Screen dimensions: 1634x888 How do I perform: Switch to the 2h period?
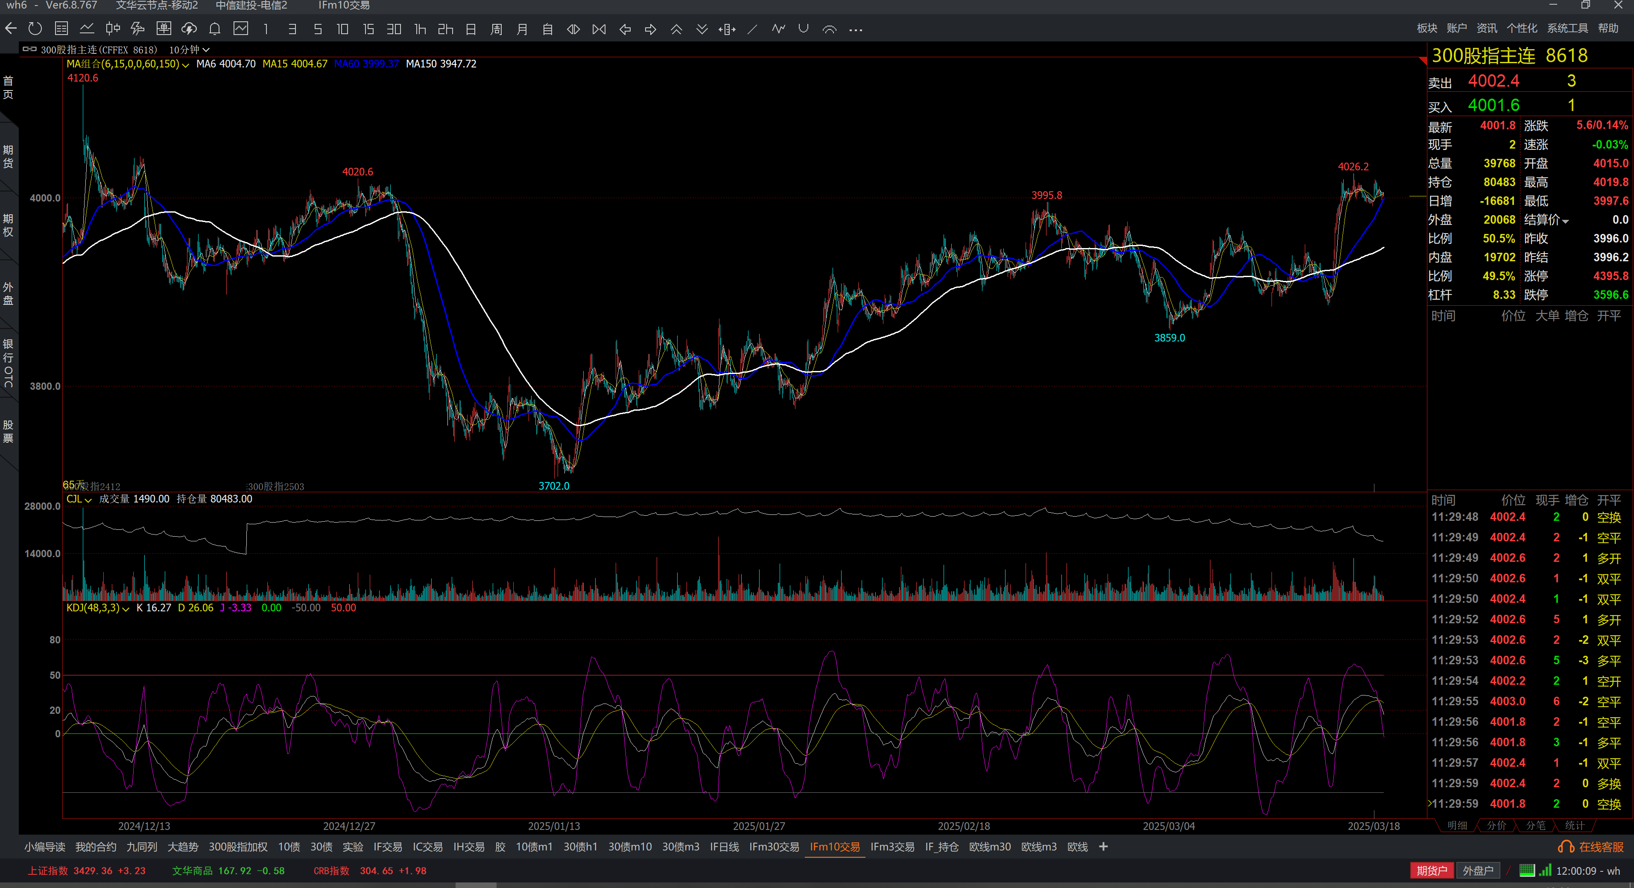(446, 29)
